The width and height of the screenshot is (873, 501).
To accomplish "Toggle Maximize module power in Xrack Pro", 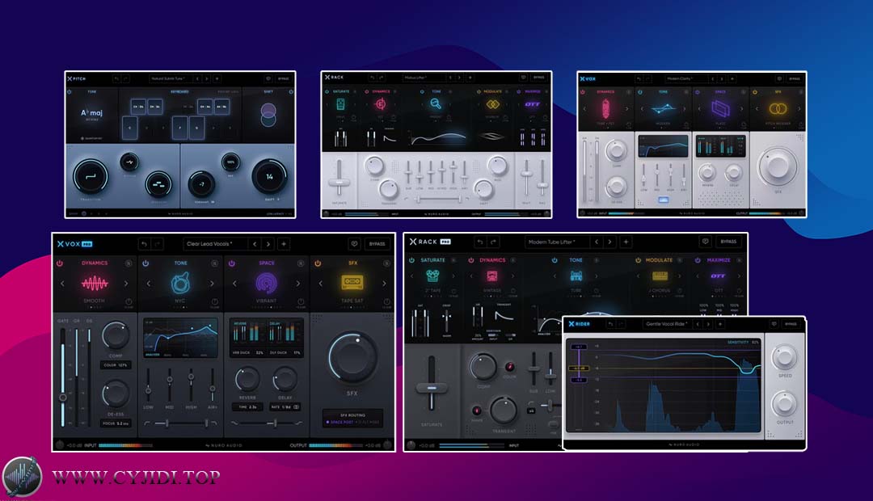I will click(x=697, y=260).
